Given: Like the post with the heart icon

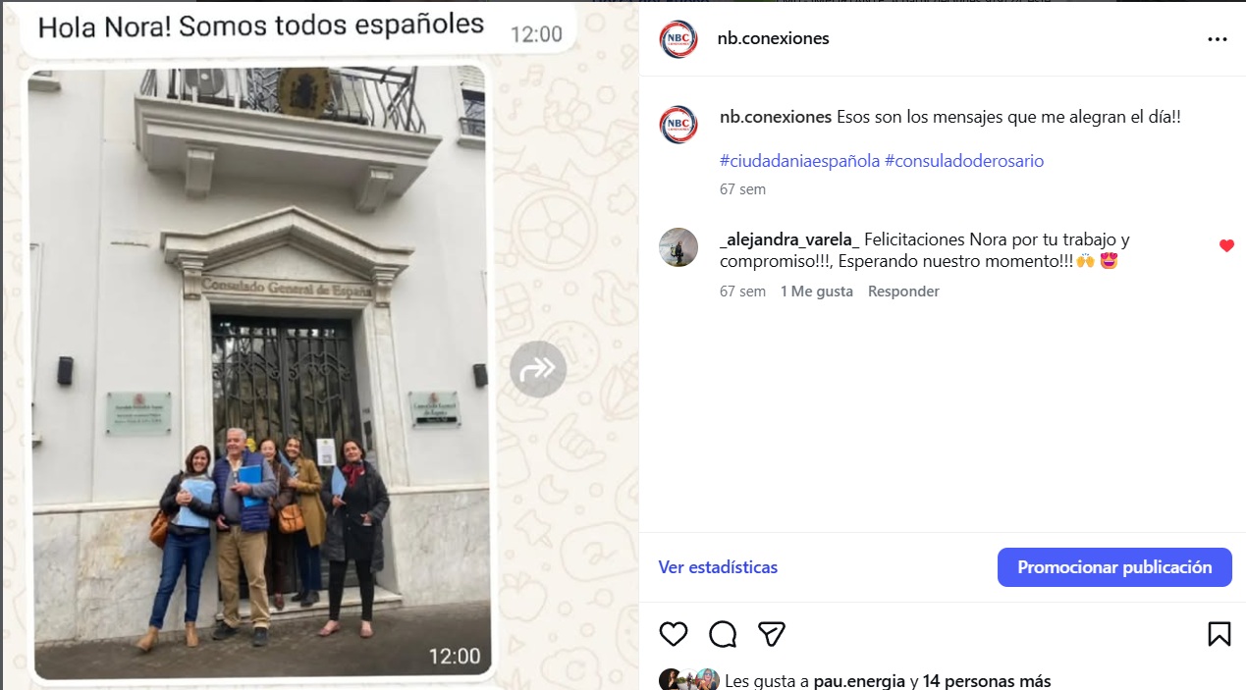Looking at the screenshot, I should pyautogui.click(x=674, y=633).
